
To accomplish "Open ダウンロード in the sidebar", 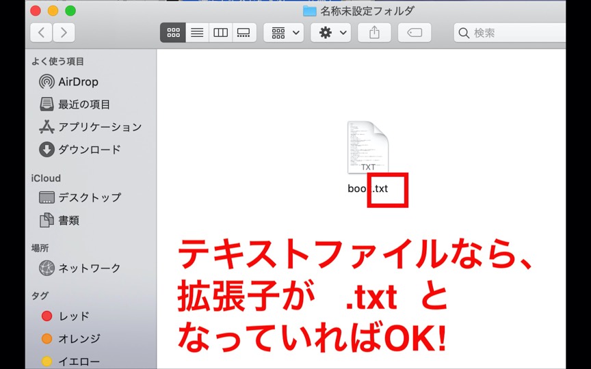I will click(x=89, y=150).
